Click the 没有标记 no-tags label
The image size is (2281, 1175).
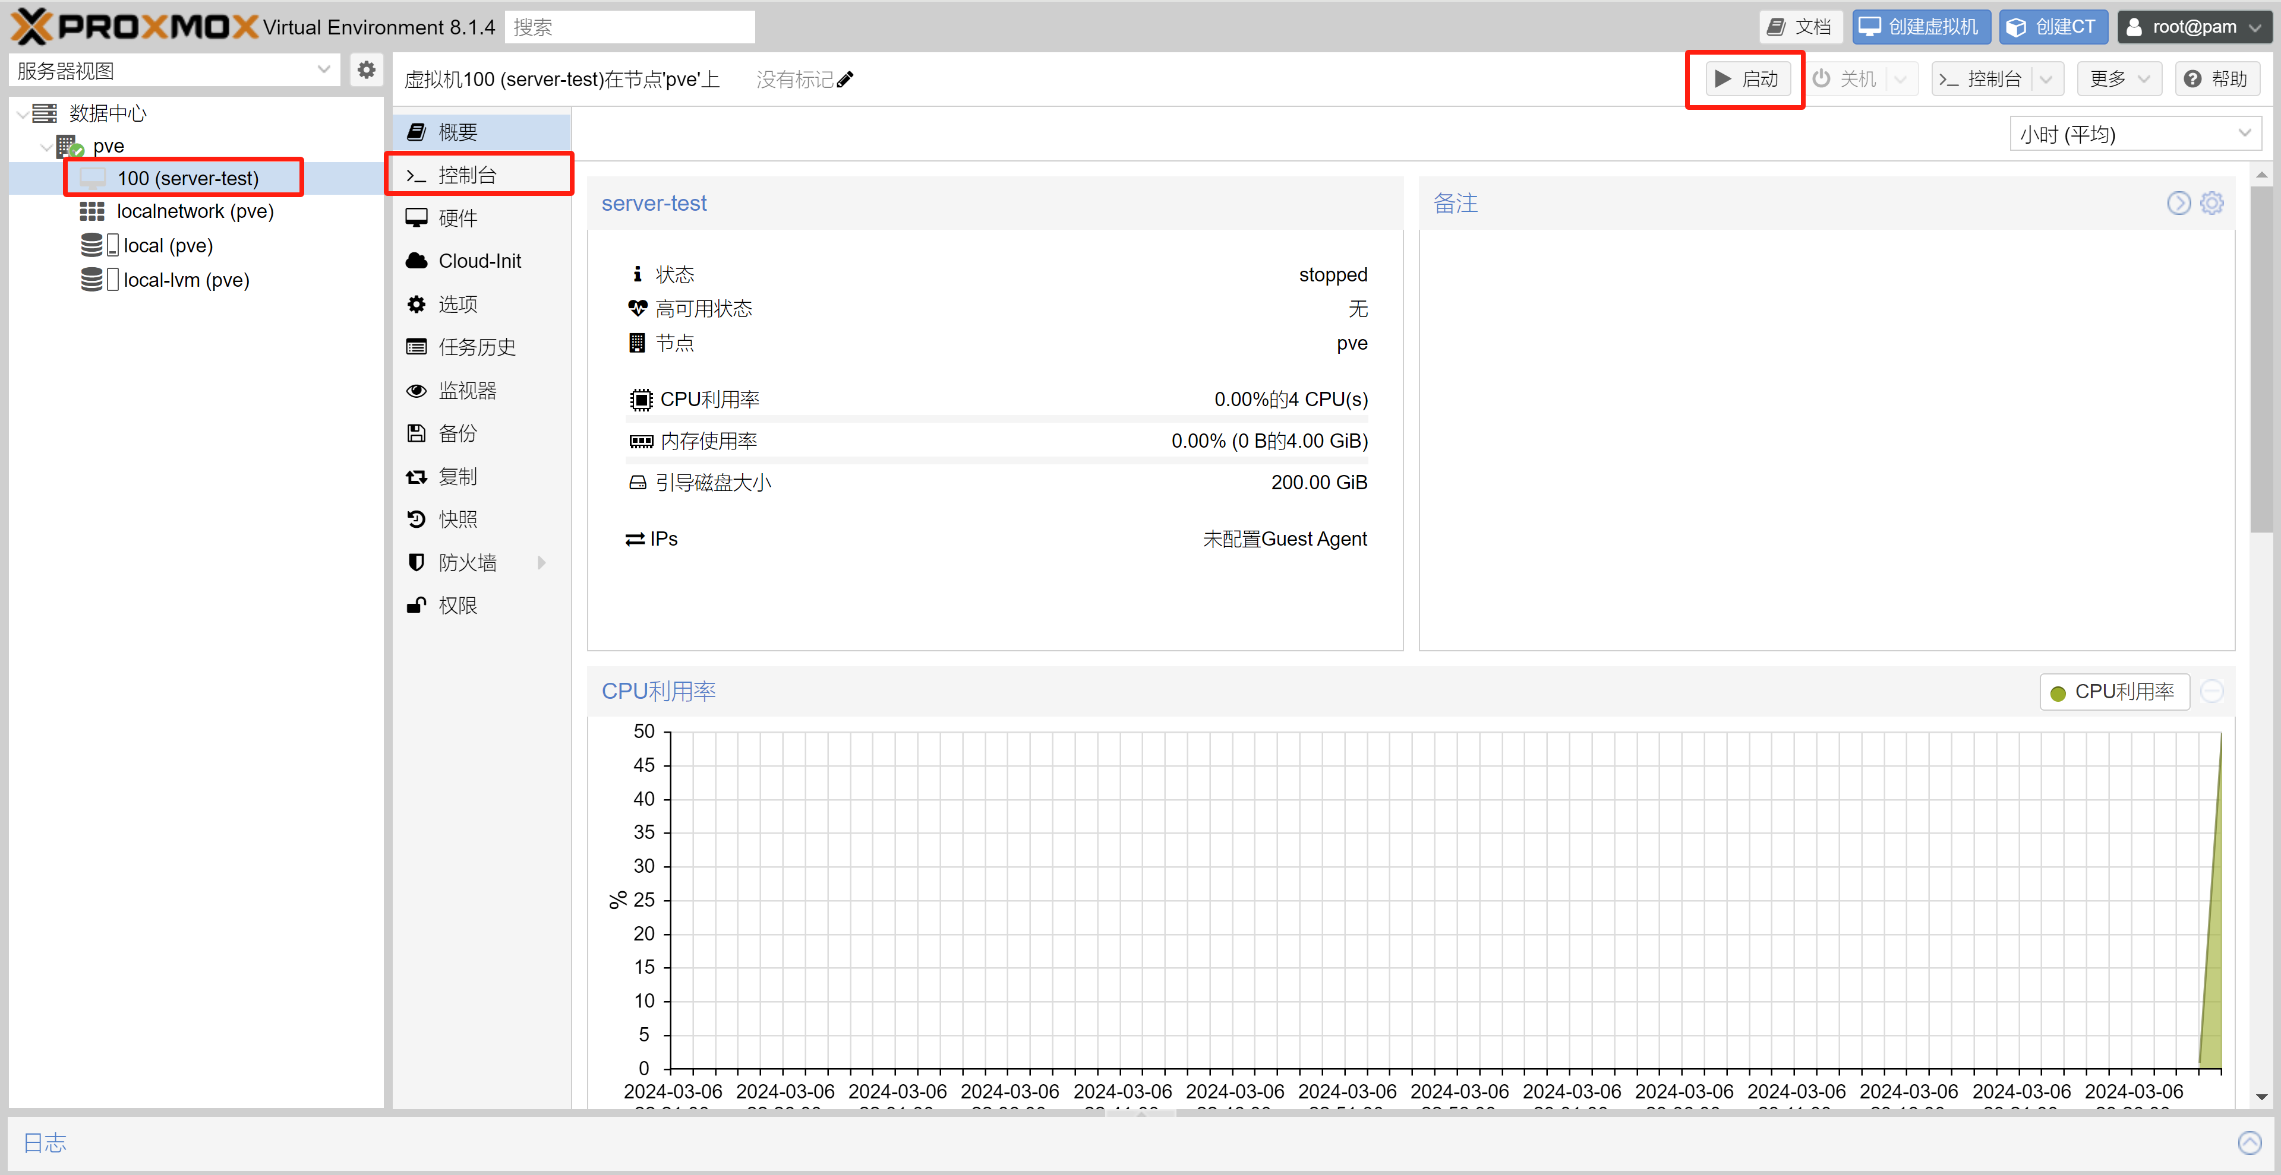pos(794,80)
